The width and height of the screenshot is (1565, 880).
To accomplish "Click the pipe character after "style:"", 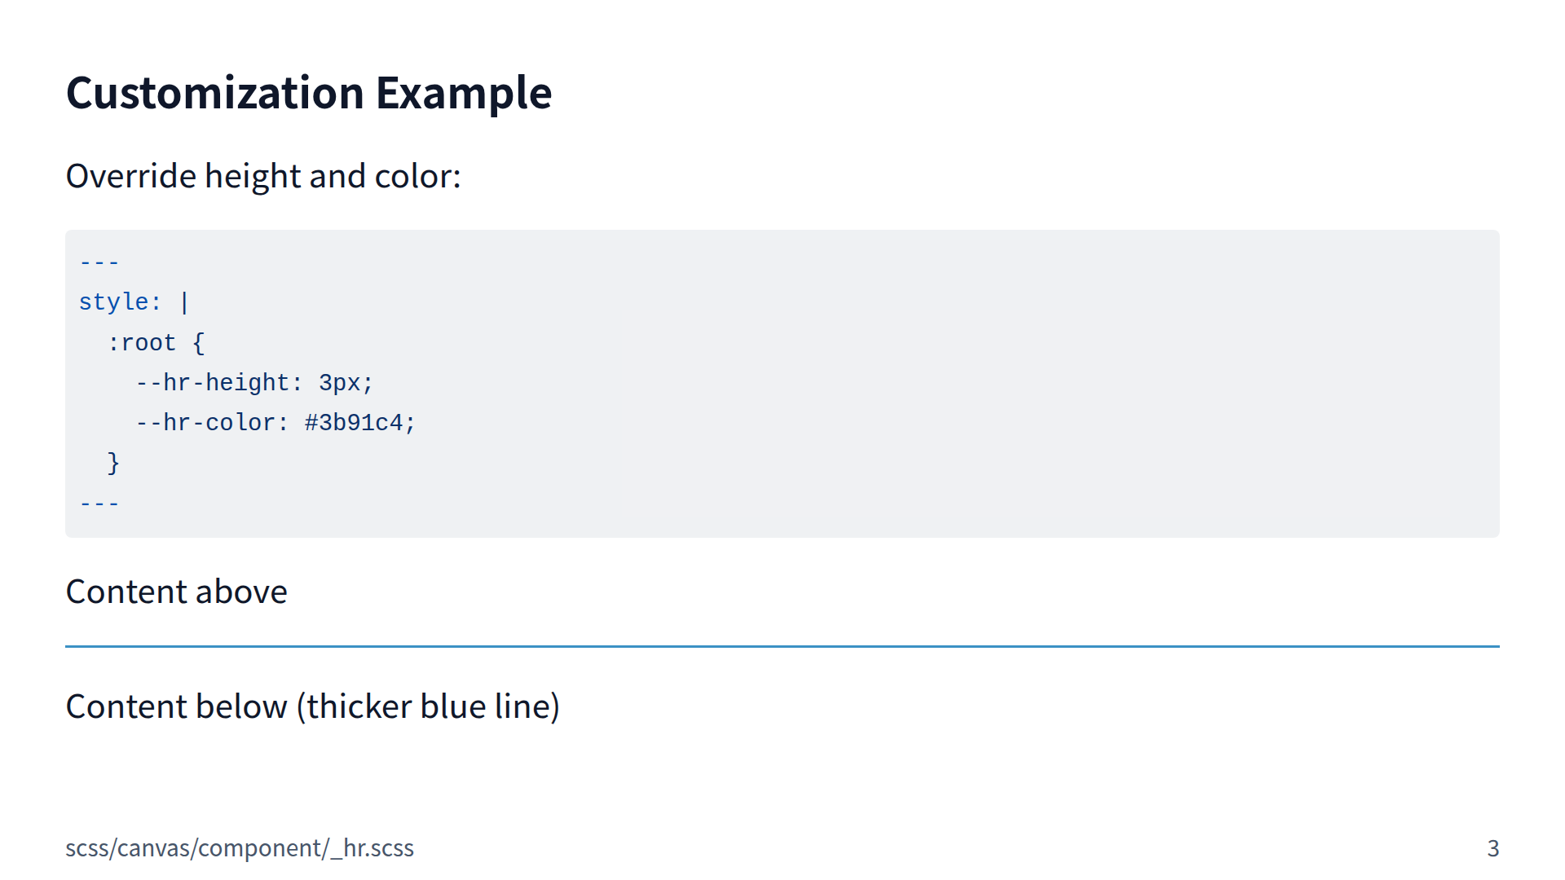I will pos(185,302).
